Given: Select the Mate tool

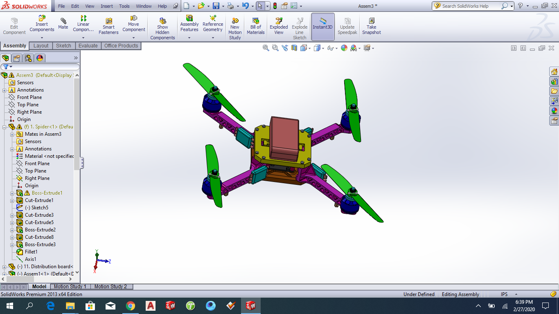Looking at the screenshot, I should pos(63,24).
